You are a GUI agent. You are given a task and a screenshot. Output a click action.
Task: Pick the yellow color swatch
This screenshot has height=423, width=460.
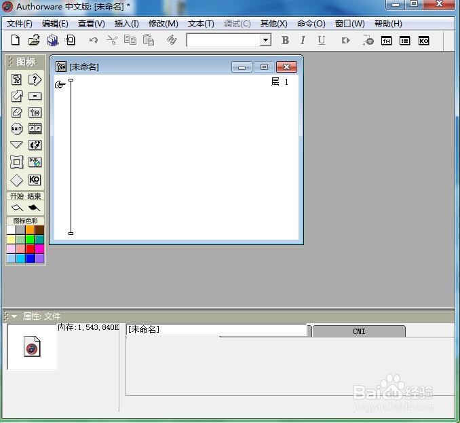[x=11, y=239]
